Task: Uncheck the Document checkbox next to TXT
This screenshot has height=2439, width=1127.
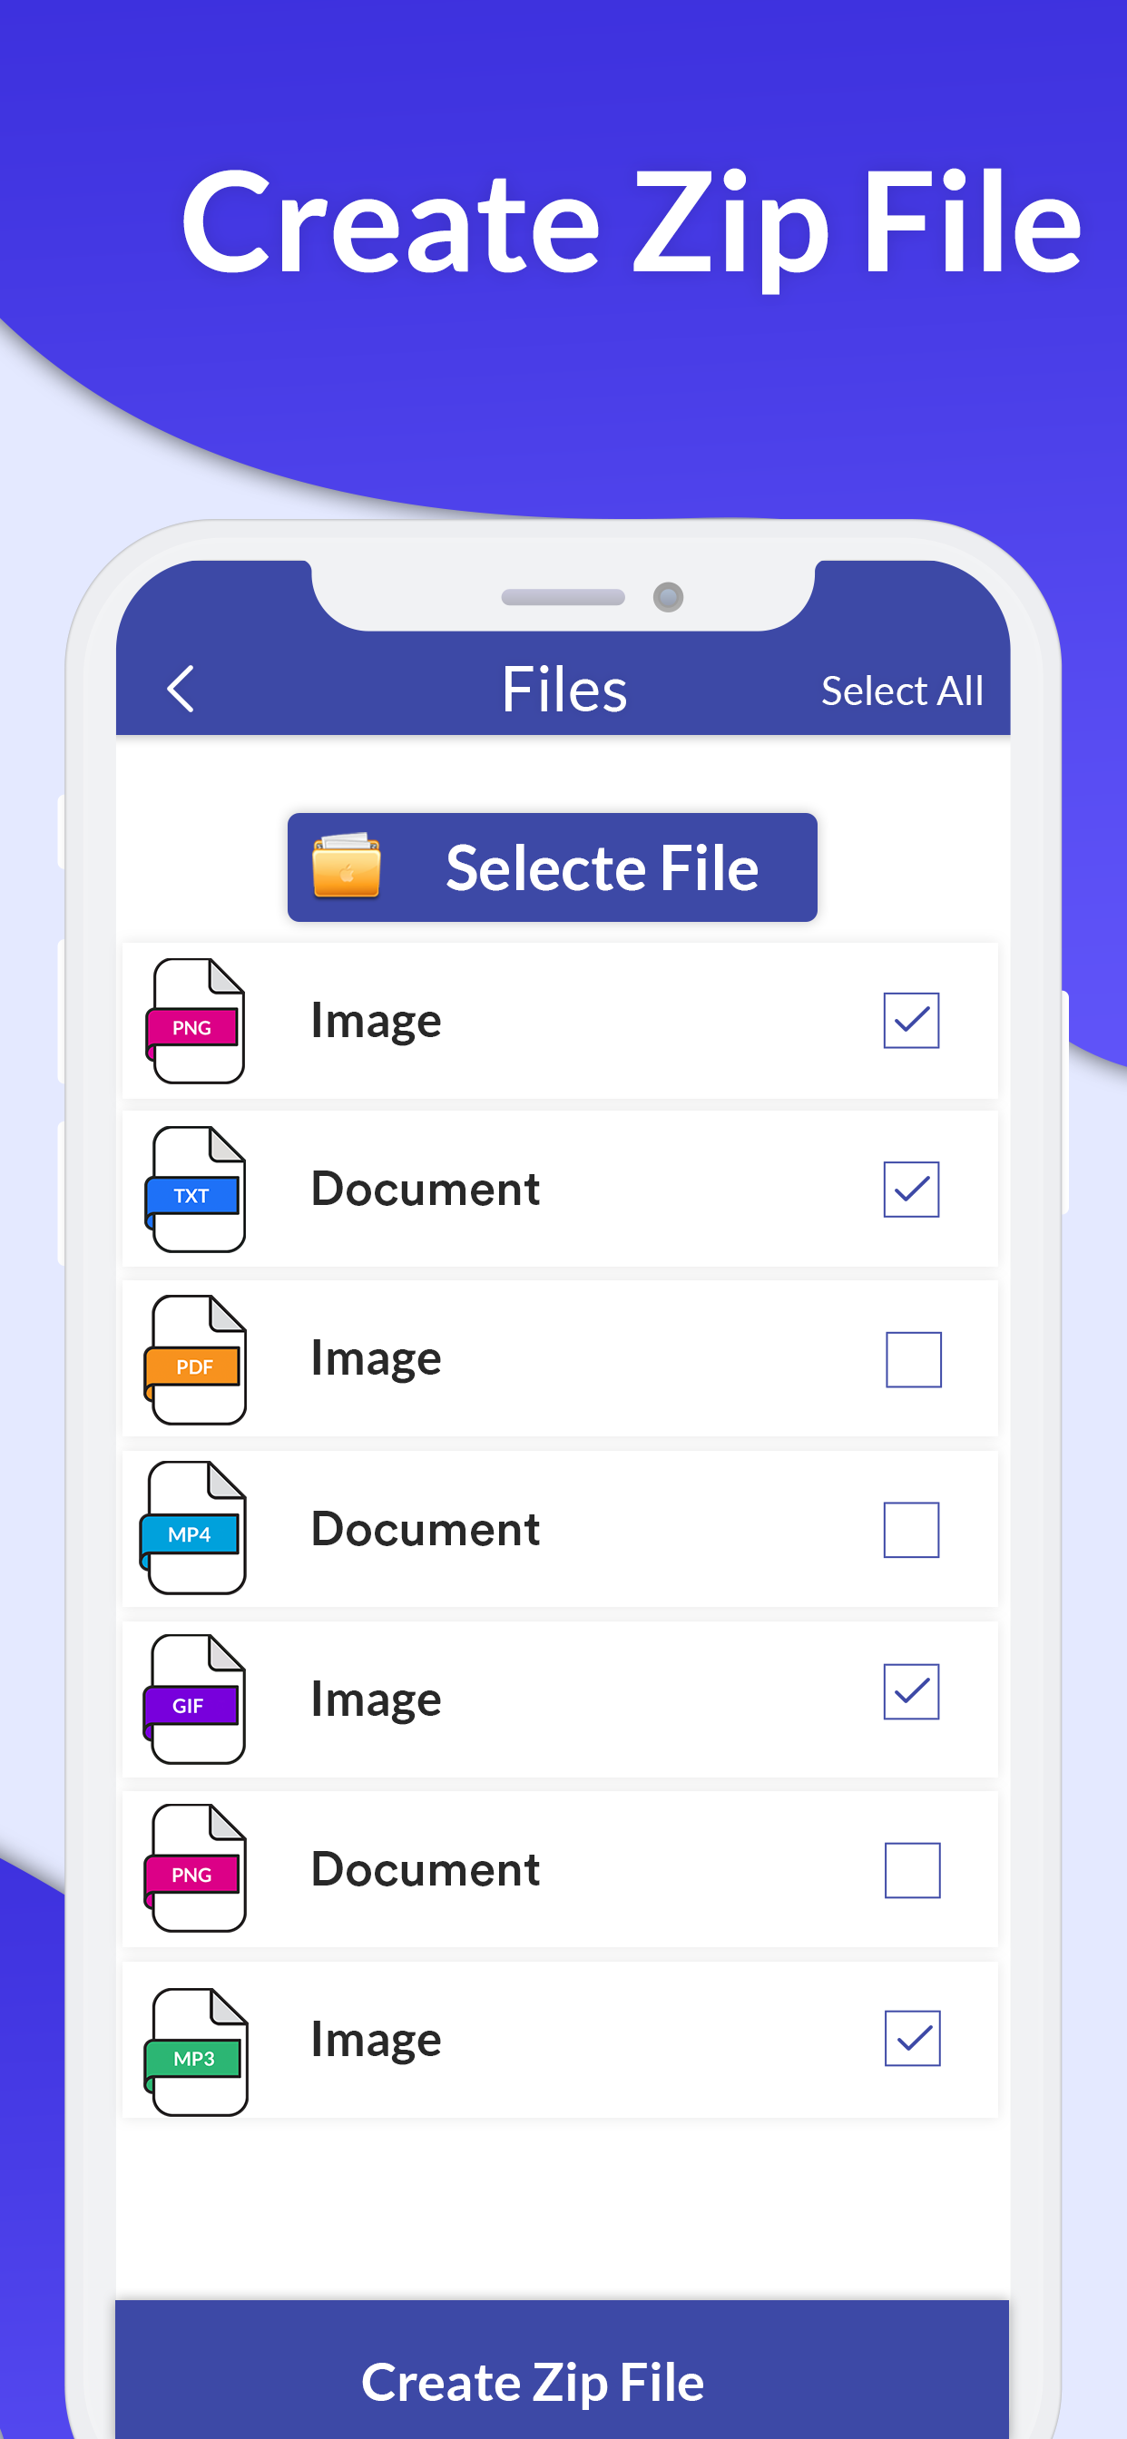Action: coord(911,1190)
